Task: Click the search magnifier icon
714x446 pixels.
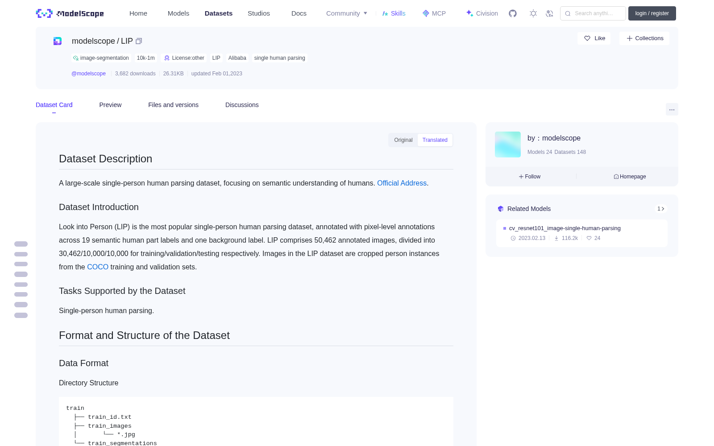Action: point(568,13)
